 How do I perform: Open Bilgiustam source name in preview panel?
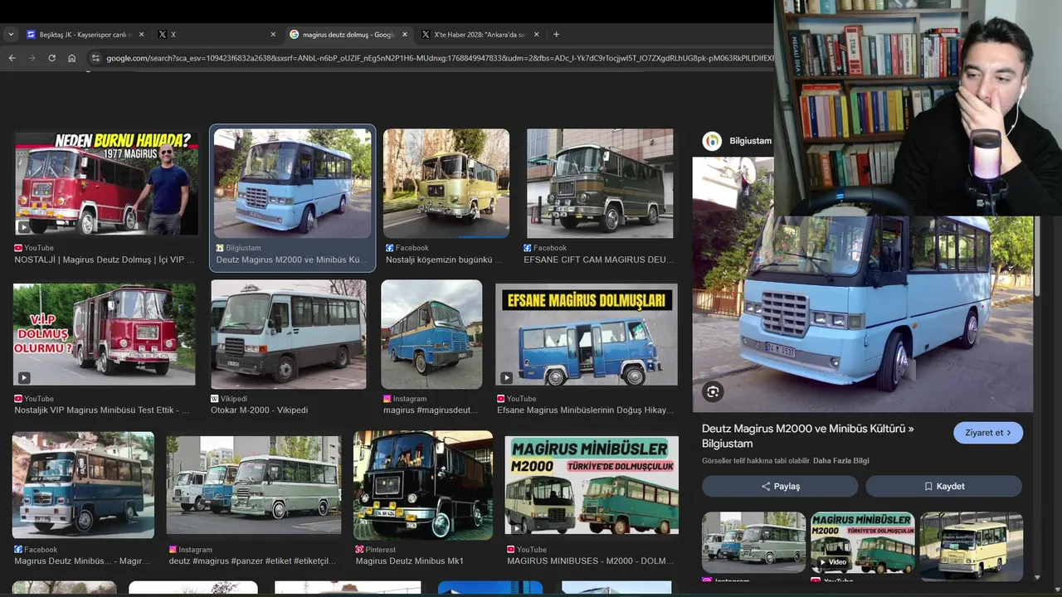[x=750, y=141]
